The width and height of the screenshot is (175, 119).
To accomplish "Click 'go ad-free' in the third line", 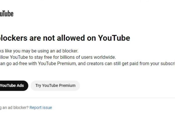I will point(17,64).
